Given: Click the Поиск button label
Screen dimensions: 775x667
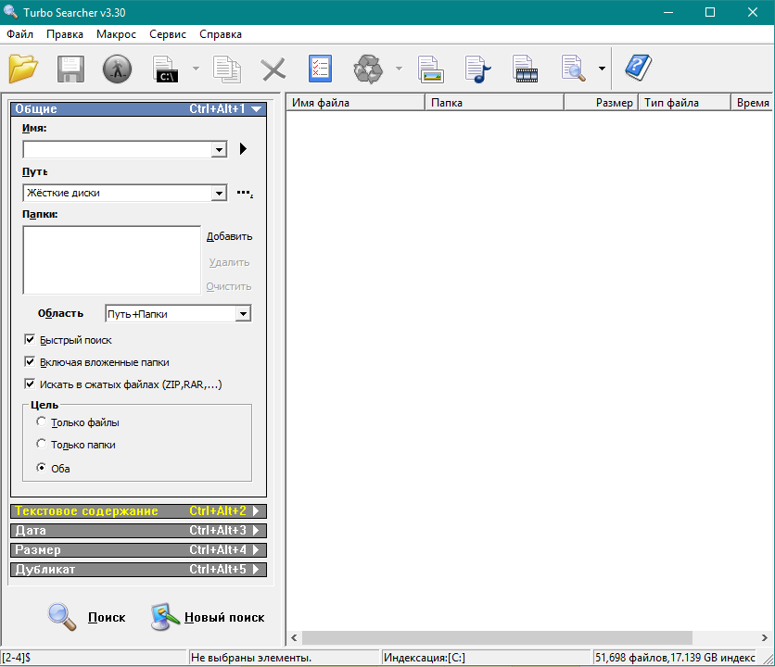Looking at the screenshot, I should pyautogui.click(x=107, y=618).
